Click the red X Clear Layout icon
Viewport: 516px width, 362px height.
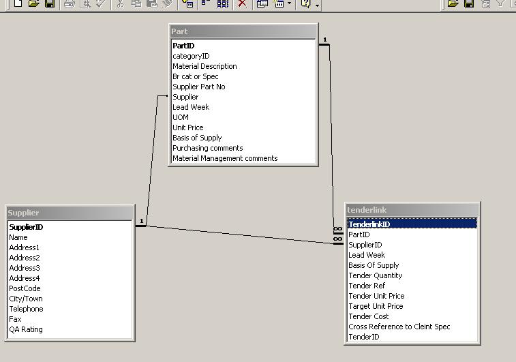coord(242,3)
